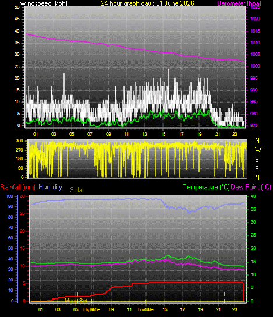Click the '100' humidity axis value
The image size is (273, 317).
(x=10, y=196)
